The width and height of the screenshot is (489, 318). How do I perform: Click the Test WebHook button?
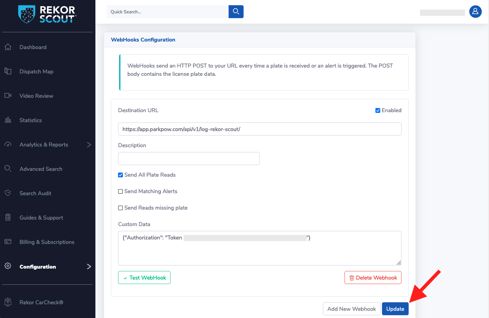144,278
